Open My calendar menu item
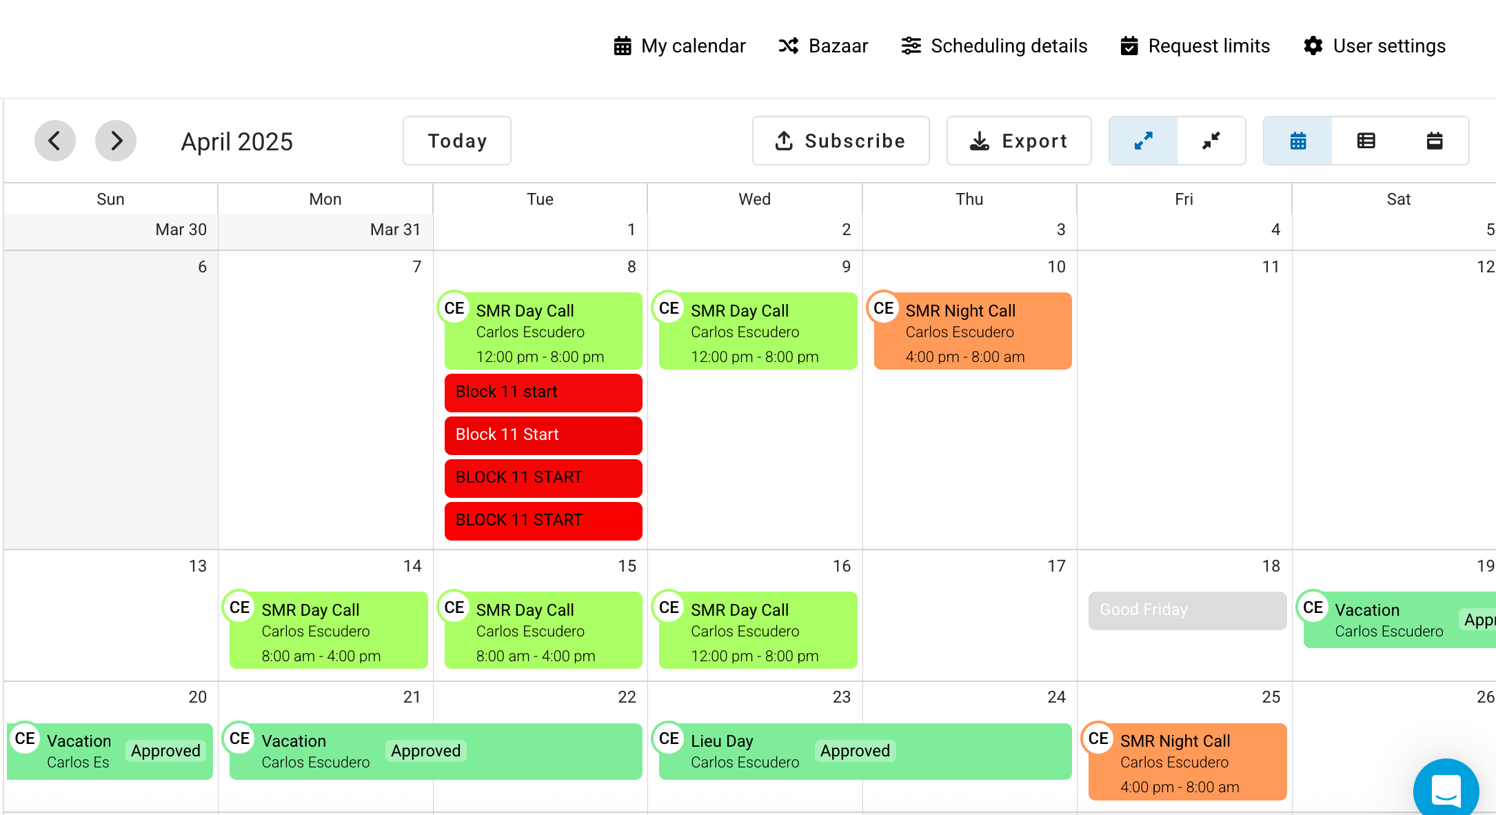 pyautogui.click(x=680, y=46)
